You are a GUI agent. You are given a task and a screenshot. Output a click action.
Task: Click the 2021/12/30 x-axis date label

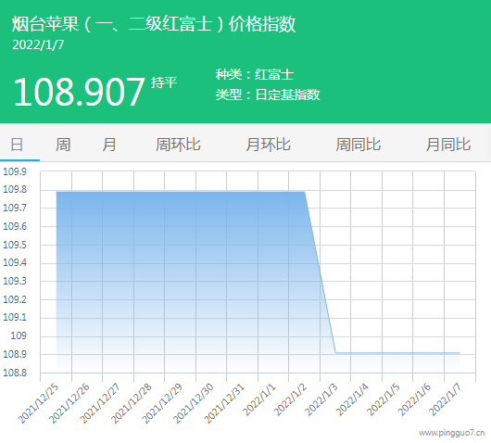point(194,403)
